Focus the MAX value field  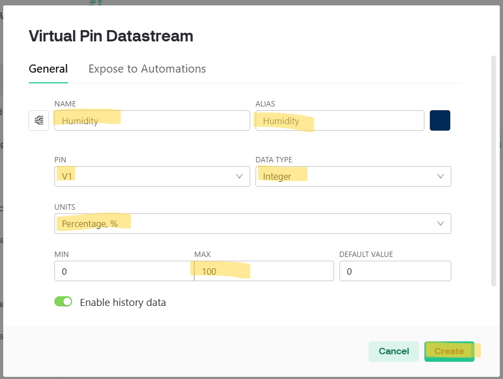coord(264,271)
